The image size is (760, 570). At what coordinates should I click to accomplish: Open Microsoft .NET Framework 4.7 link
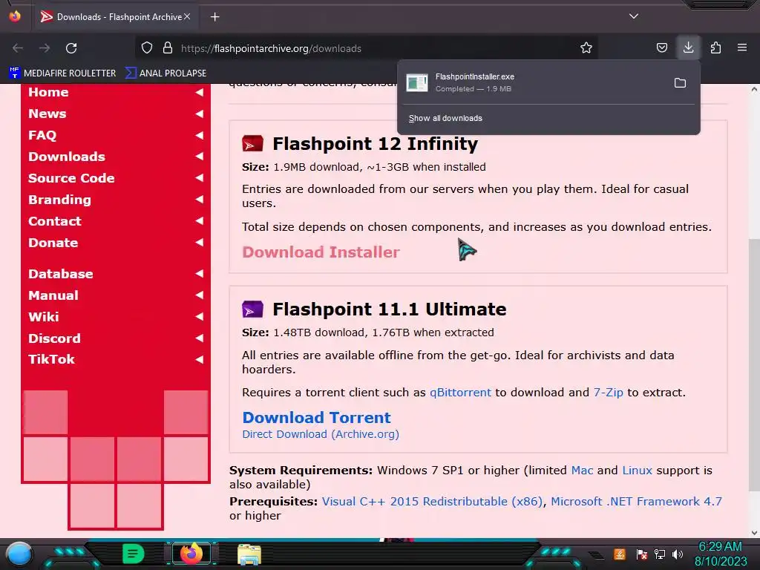636,501
